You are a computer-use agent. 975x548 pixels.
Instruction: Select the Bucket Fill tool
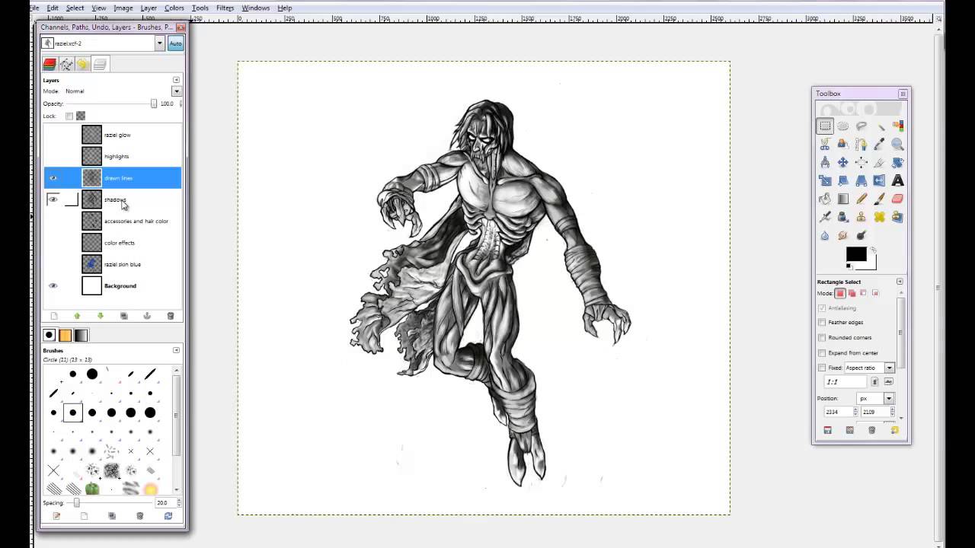tap(825, 199)
